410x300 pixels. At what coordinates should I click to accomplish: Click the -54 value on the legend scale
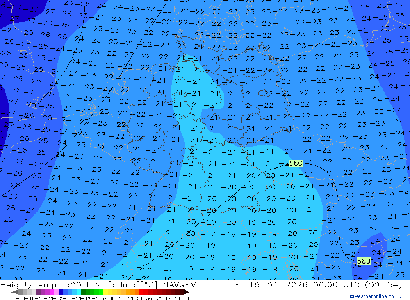coord(20,298)
